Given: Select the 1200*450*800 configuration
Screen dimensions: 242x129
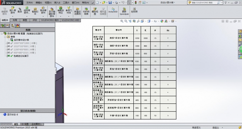Looking at the screenshot, I should (x=25, y=49).
